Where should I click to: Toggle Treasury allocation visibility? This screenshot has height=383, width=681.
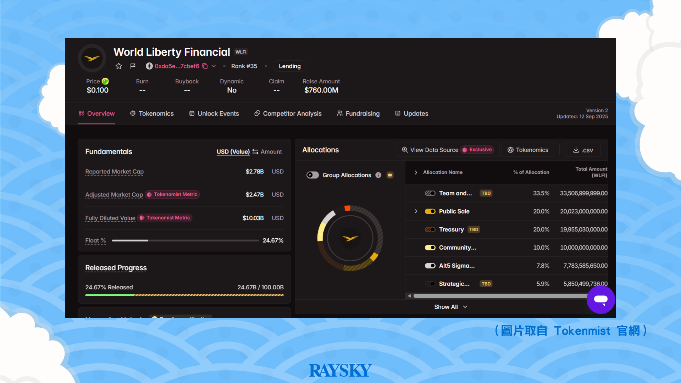pyautogui.click(x=430, y=229)
